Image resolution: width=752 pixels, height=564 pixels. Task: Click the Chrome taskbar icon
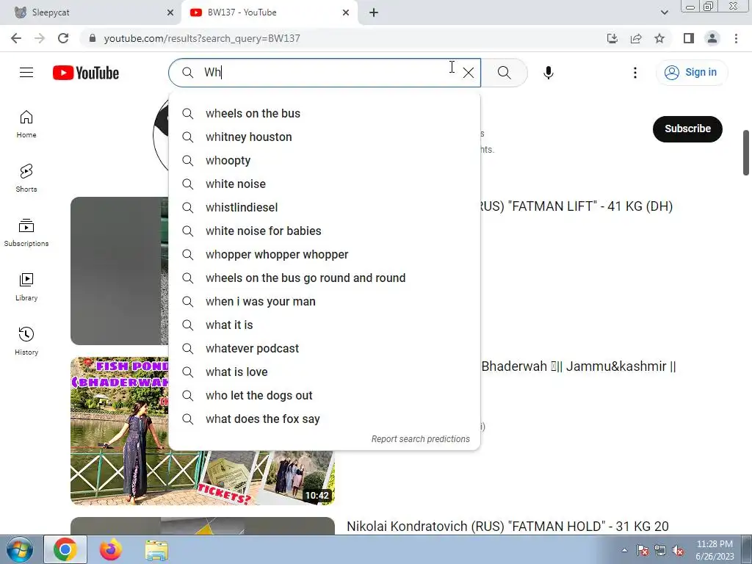[x=65, y=549]
